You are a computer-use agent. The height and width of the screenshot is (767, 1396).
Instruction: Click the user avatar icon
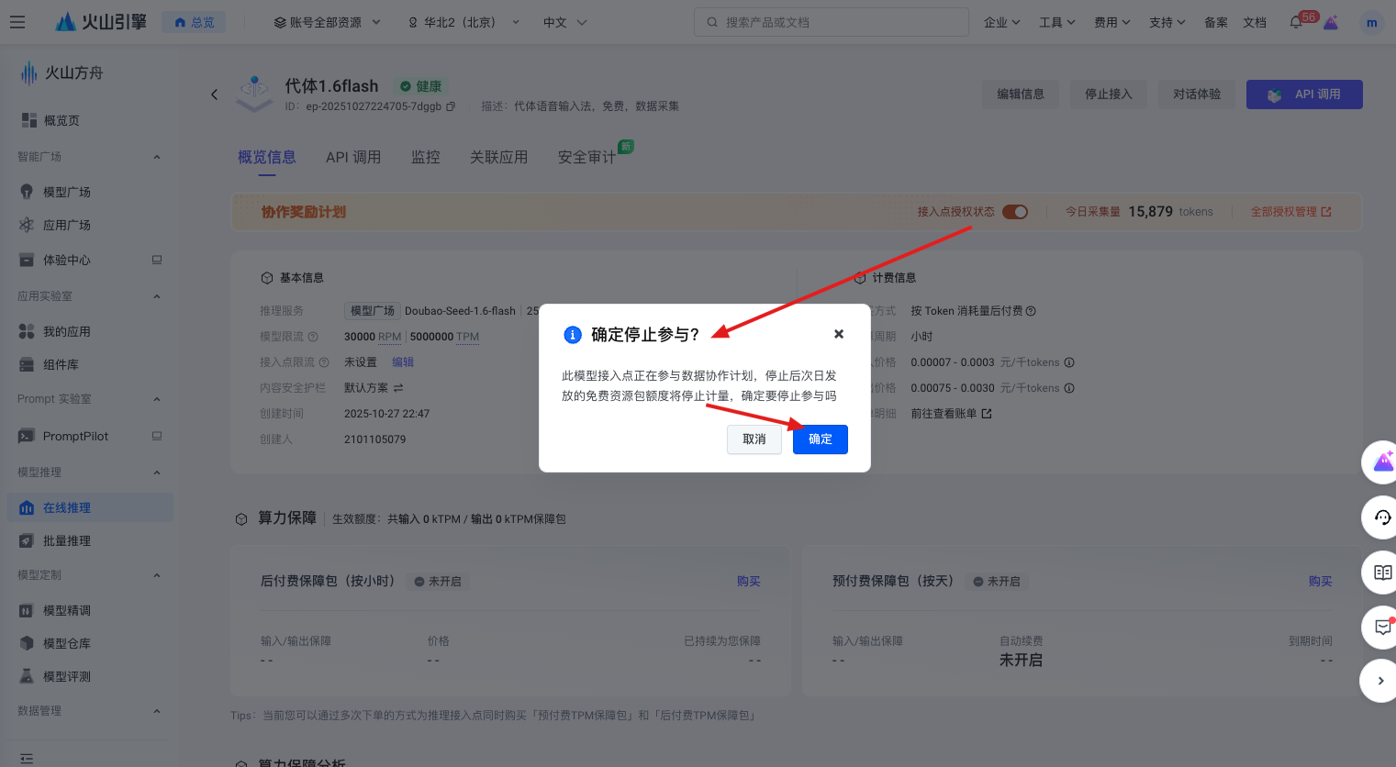(x=1371, y=23)
